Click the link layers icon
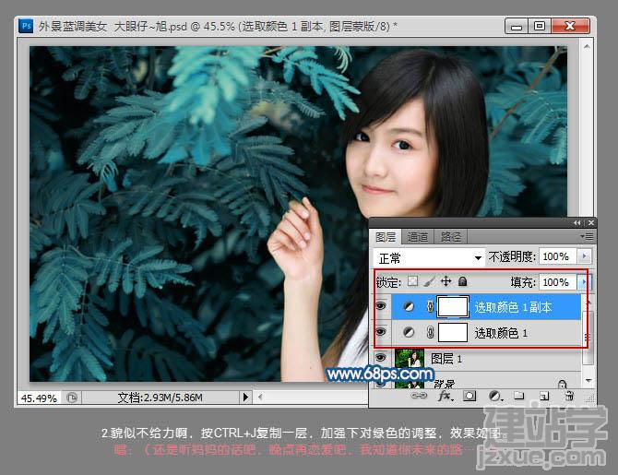The image size is (618, 475). pyautogui.click(x=419, y=396)
